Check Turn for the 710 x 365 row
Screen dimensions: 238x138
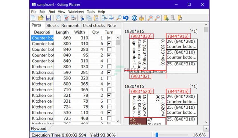pos(109,90)
